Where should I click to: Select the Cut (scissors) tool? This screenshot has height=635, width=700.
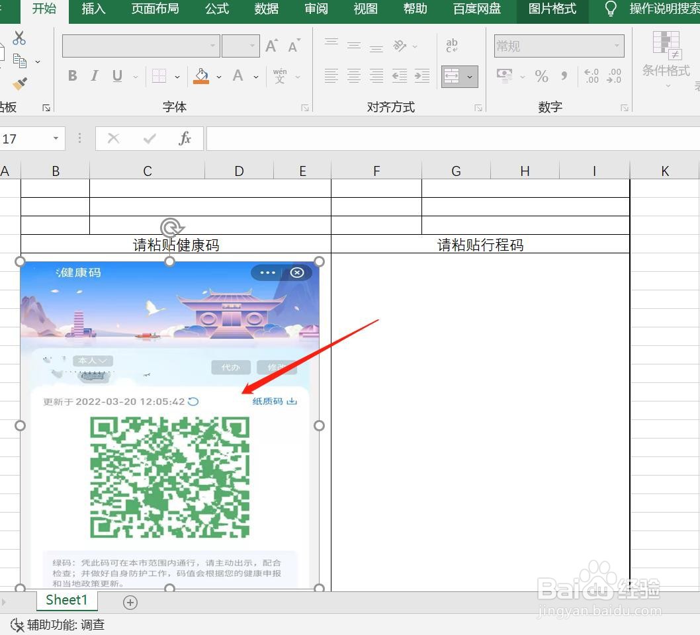(x=18, y=38)
